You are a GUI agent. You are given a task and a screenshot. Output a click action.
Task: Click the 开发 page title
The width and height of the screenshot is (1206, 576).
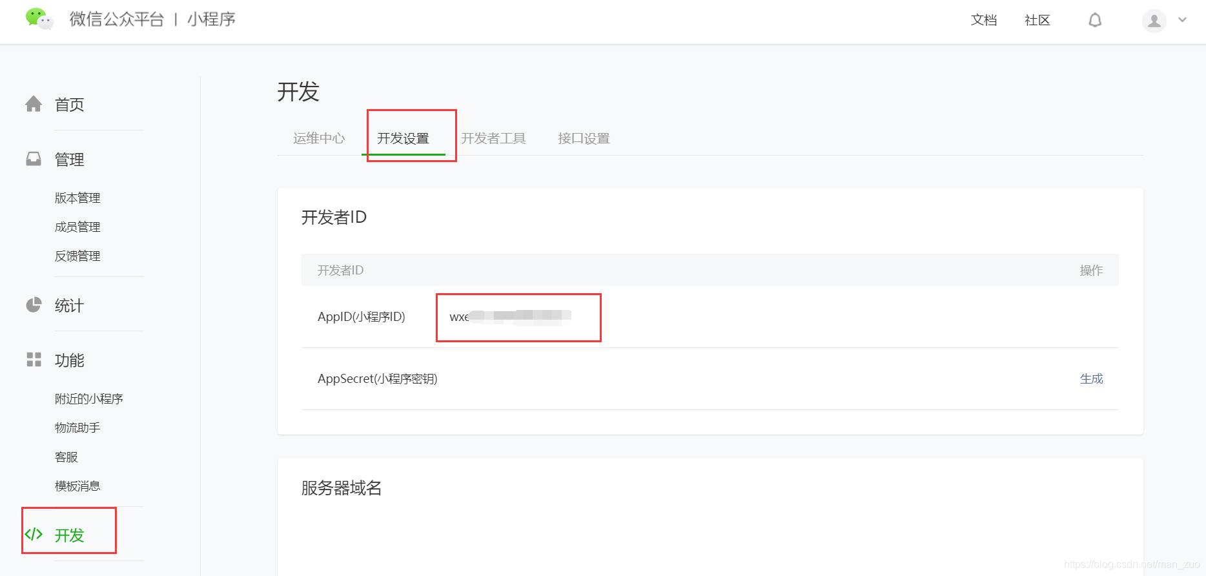[x=298, y=92]
